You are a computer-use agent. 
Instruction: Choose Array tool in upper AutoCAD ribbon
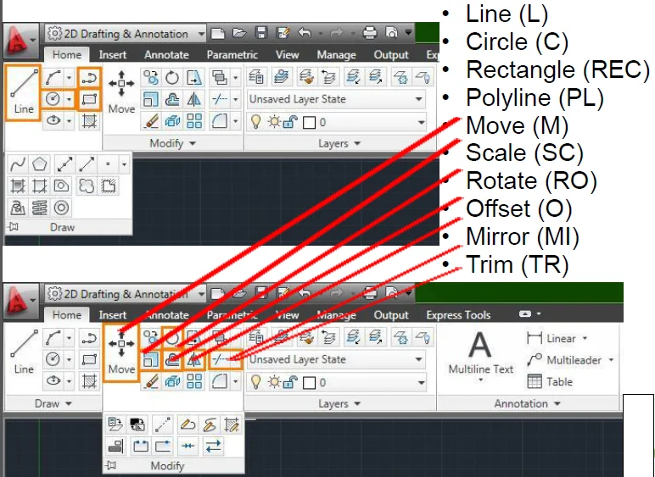tap(194, 121)
